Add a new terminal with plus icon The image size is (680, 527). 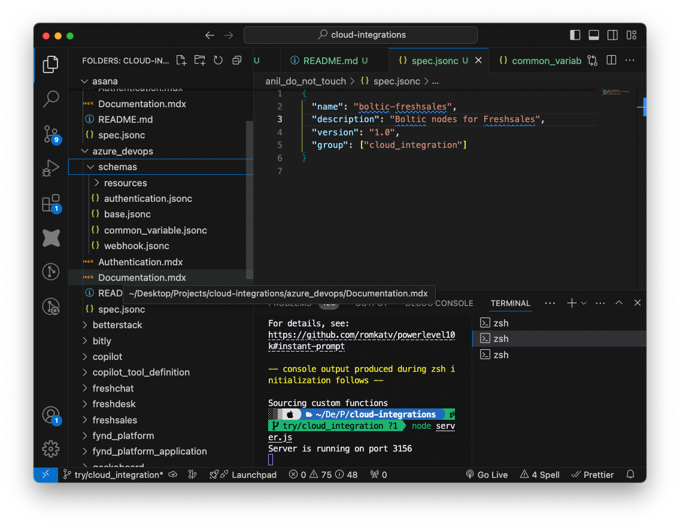pos(572,303)
